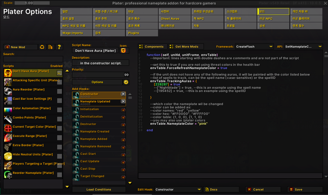Select Hide Neutral Units script icon
This screenshot has height=195, width=328.
pyautogui.click(x=8, y=156)
